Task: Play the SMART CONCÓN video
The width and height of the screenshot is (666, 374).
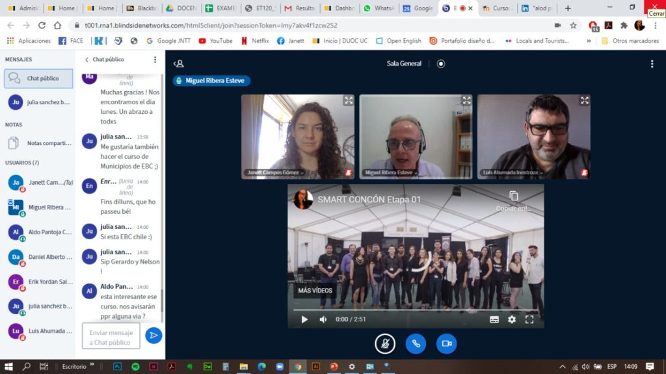Action: coord(304,319)
